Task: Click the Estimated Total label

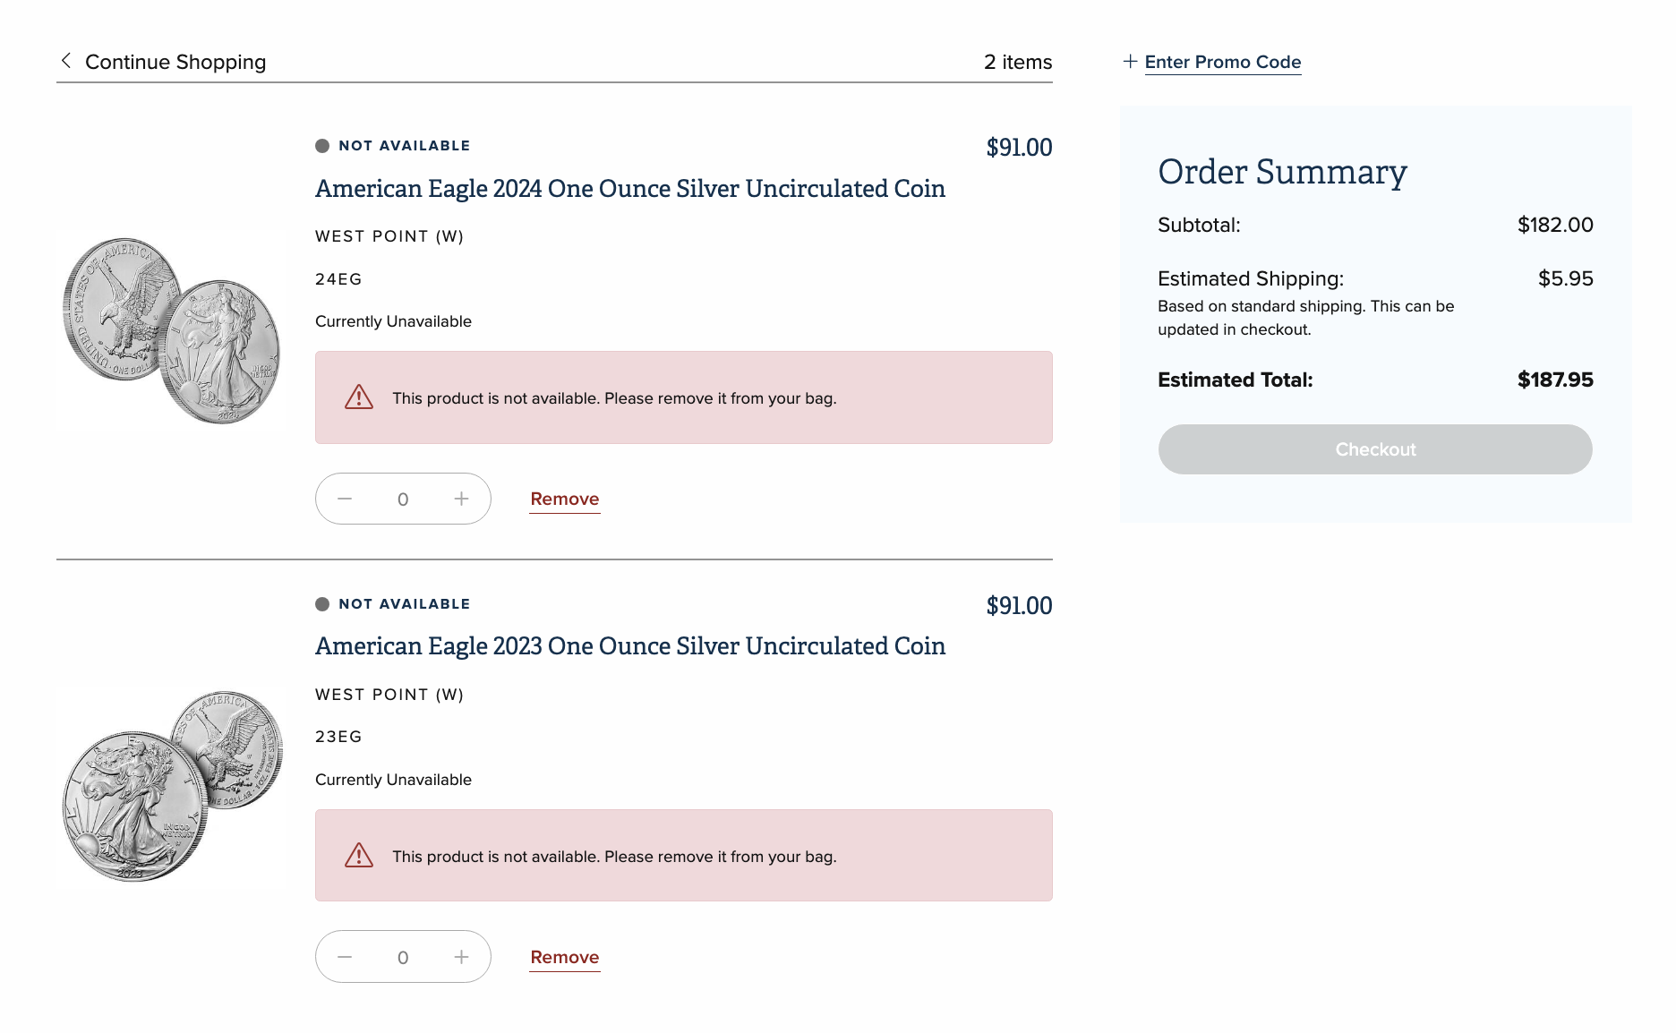Action: [x=1236, y=380]
